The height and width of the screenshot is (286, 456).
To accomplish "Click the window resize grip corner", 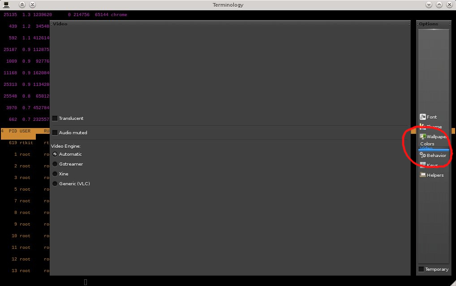I will tap(453, 283).
